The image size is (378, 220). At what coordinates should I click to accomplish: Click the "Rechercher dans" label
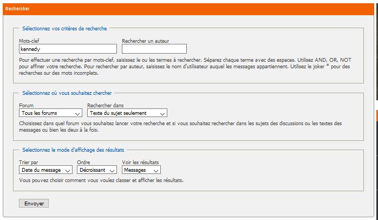click(x=106, y=105)
